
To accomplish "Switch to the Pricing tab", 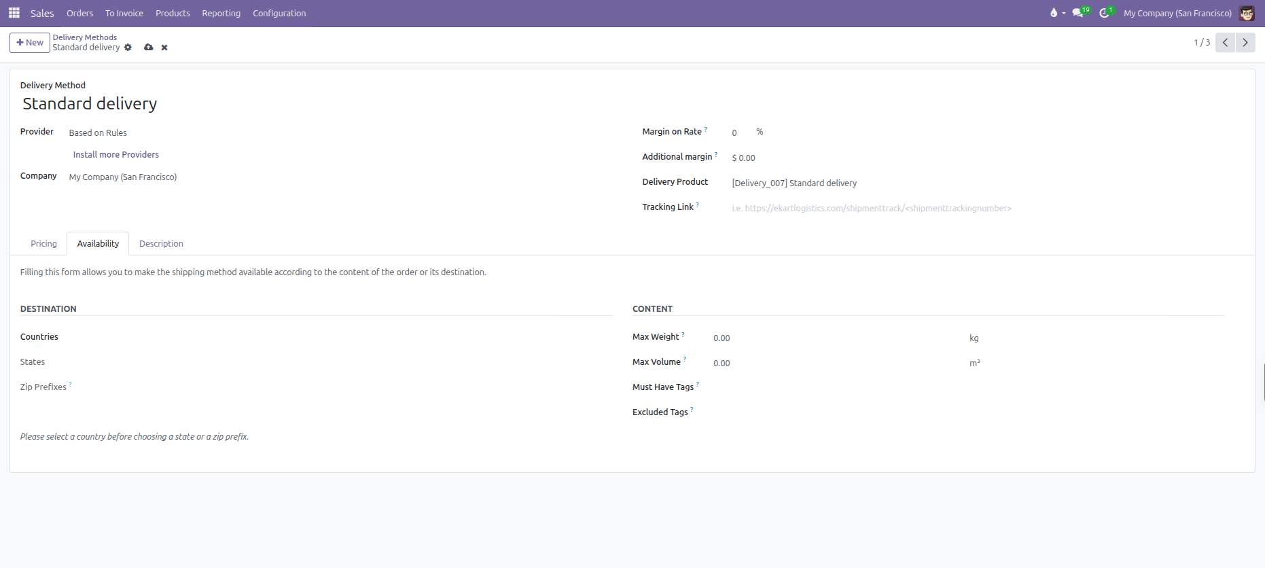I will [43, 243].
